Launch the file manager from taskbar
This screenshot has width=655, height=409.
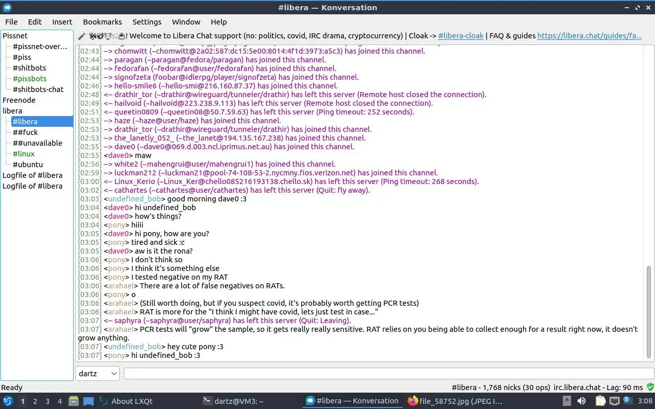point(74,401)
